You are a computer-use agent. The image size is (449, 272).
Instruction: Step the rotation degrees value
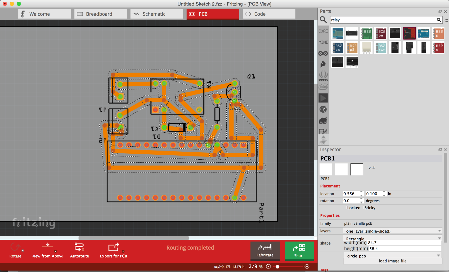(361, 201)
